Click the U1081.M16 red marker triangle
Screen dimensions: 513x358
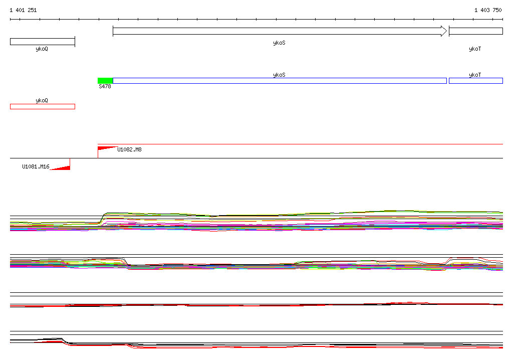tap(60, 167)
